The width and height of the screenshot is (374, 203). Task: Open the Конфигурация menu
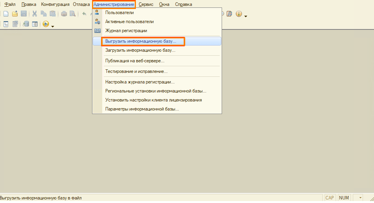55,4
